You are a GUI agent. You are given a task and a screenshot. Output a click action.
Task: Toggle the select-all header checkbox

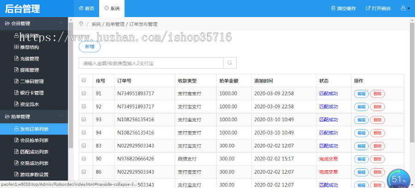83,80
